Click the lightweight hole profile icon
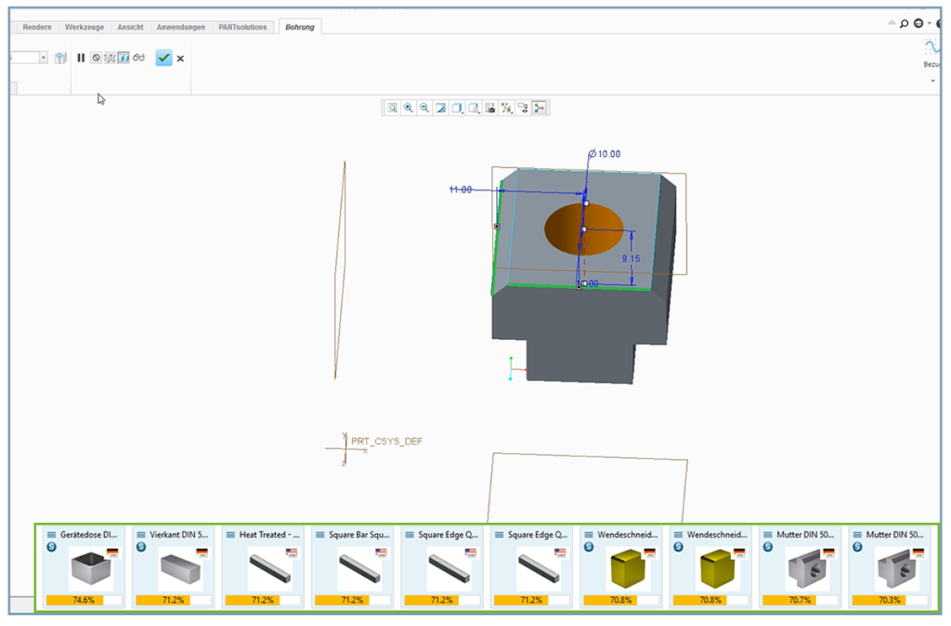951x626 pixels. (x=60, y=58)
